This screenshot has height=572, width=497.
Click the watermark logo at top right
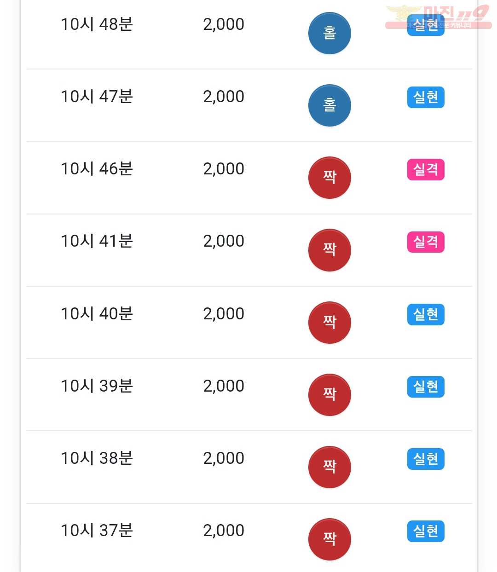tap(438, 17)
